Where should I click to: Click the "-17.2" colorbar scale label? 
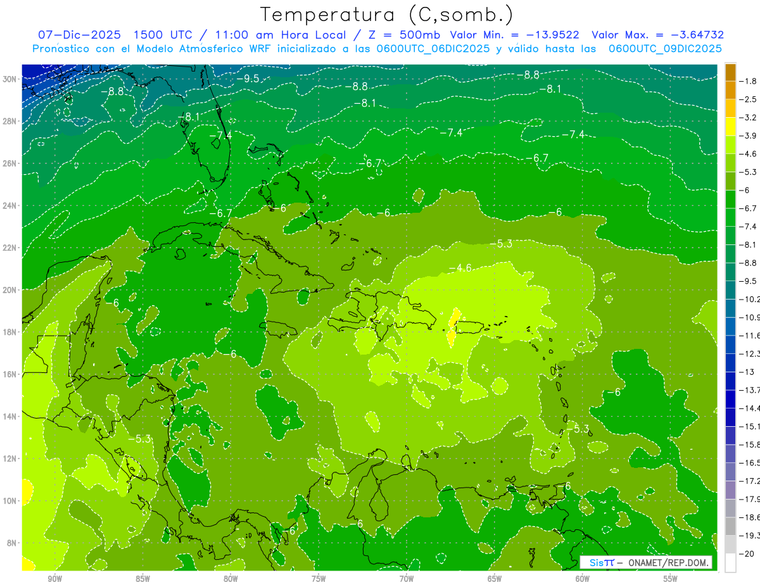click(750, 481)
